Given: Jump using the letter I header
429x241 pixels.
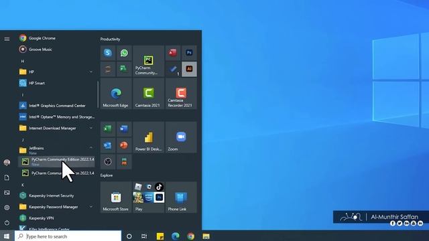Looking at the screenshot, I should pos(23,94).
